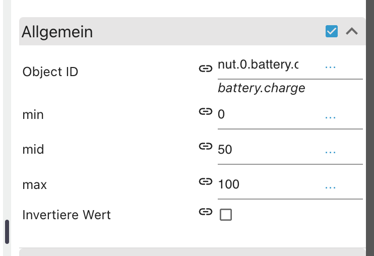Collapse the Allgemein section chevron
Image resolution: width=374 pixels, height=256 pixels.
click(352, 31)
